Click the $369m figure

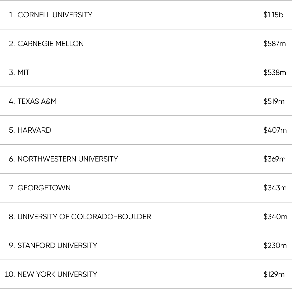click(274, 159)
